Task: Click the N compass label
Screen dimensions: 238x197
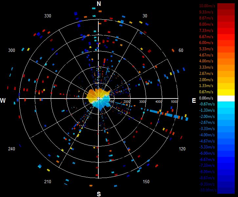Action: tap(99, 4)
